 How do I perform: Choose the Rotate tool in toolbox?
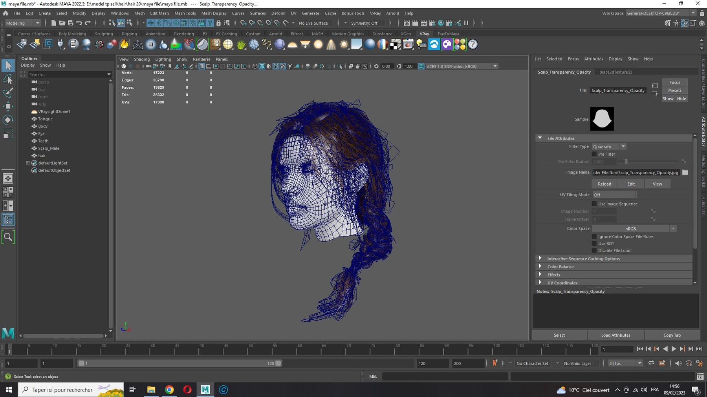[x=8, y=120]
